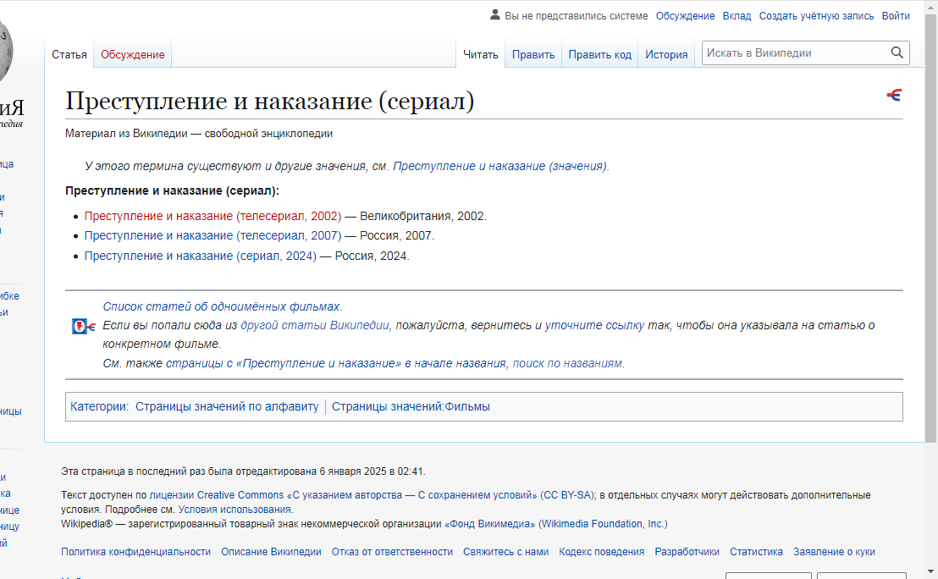
Task: Open Список статей об одноимённых фильмах
Action: click(221, 306)
